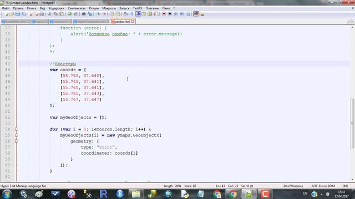Click the status bar "Dos\Windows" entry
Image resolution: width=355 pixels, height=199 pixels.
[293, 186]
